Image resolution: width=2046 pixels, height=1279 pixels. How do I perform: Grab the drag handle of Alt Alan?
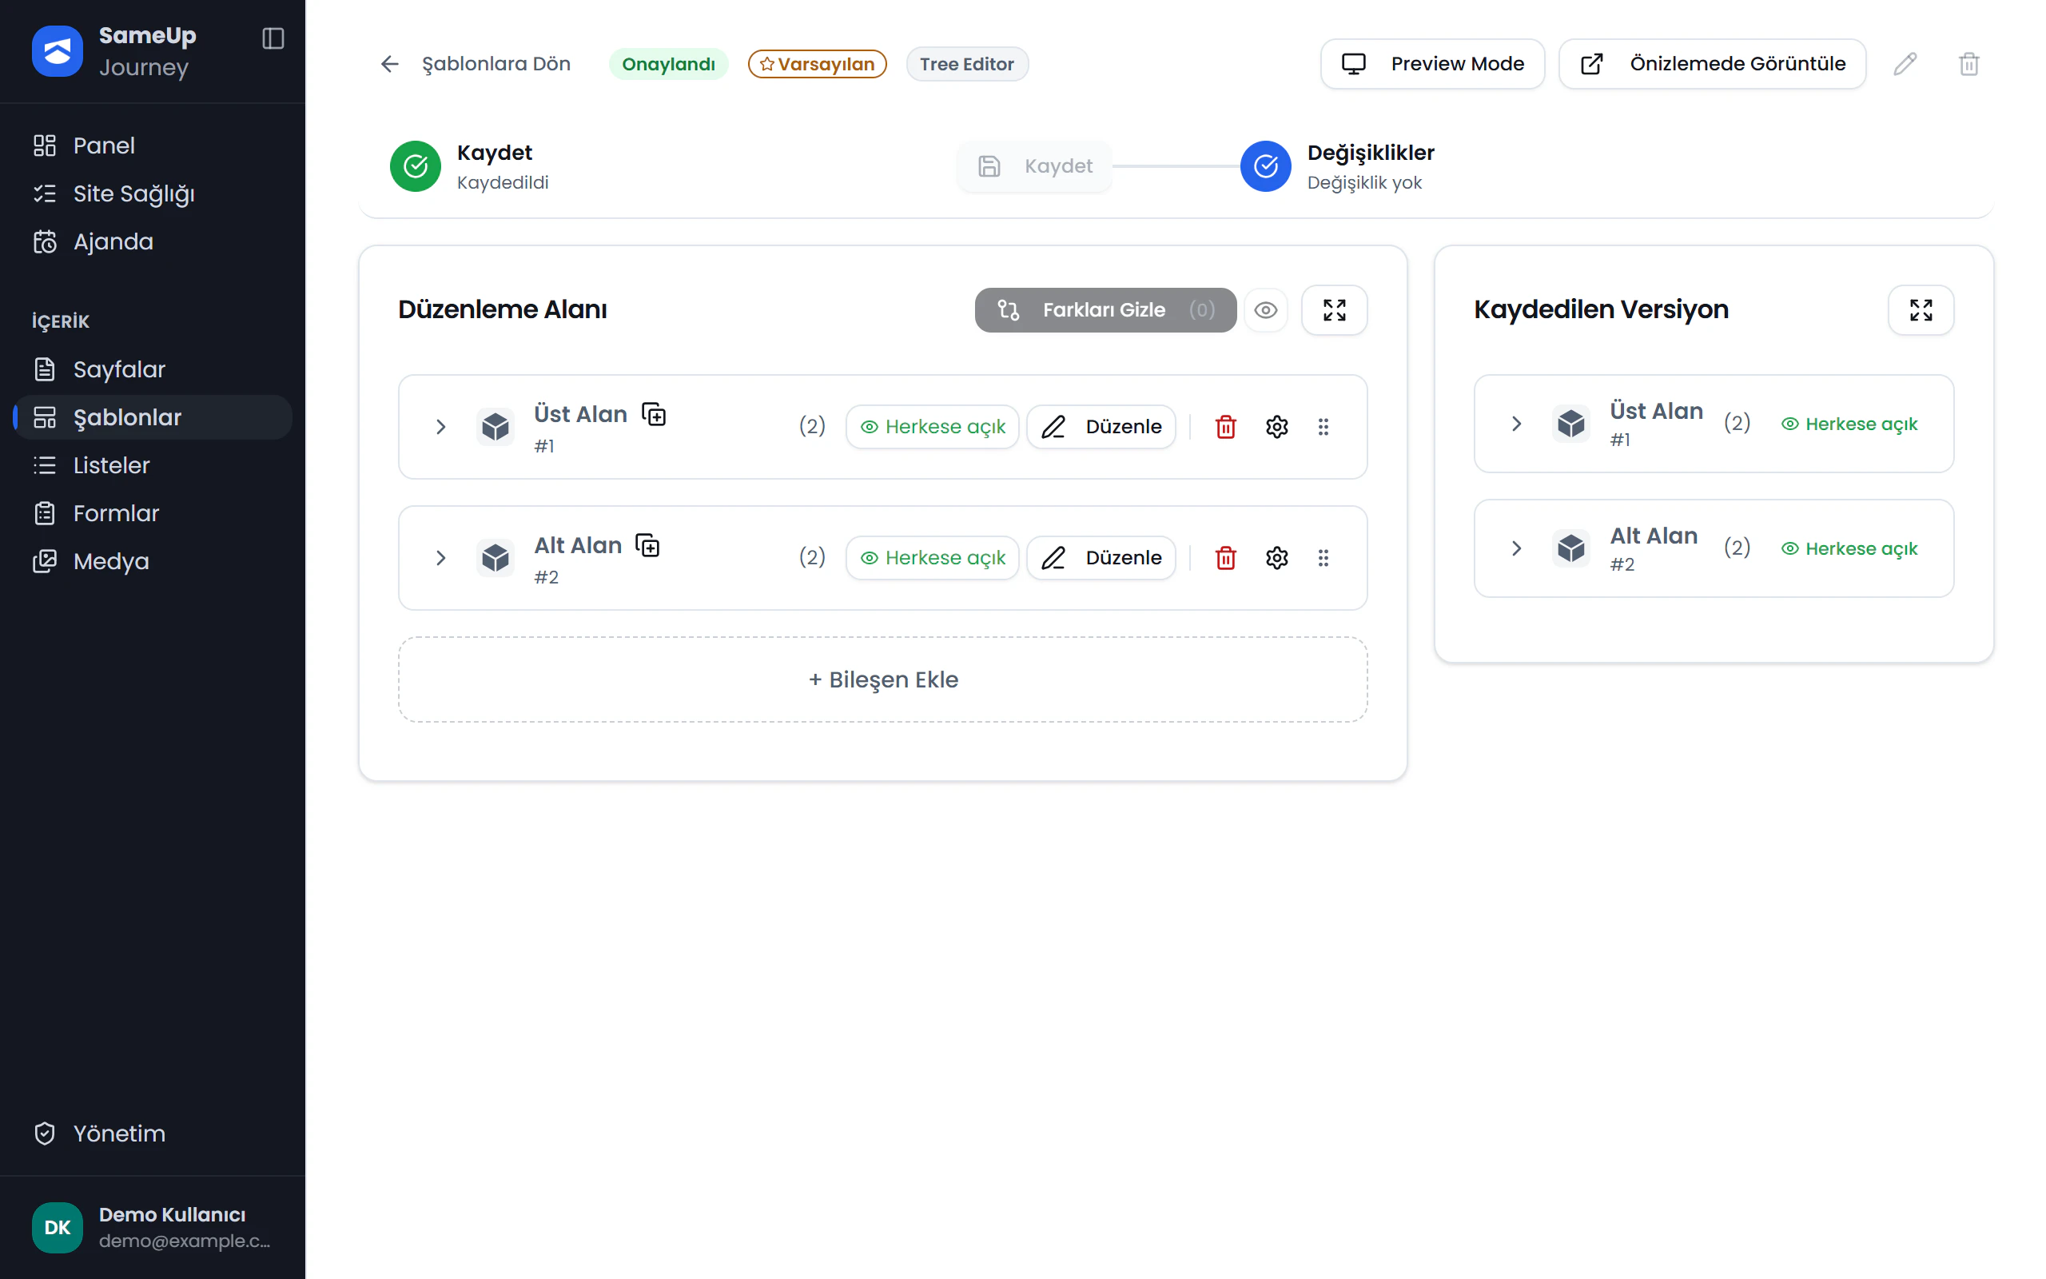[x=1324, y=557]
